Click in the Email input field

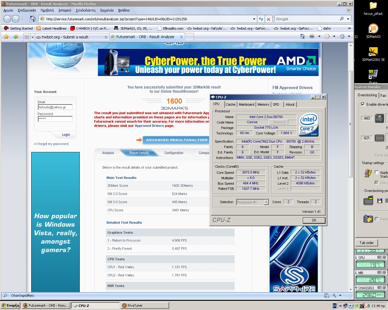55,107
